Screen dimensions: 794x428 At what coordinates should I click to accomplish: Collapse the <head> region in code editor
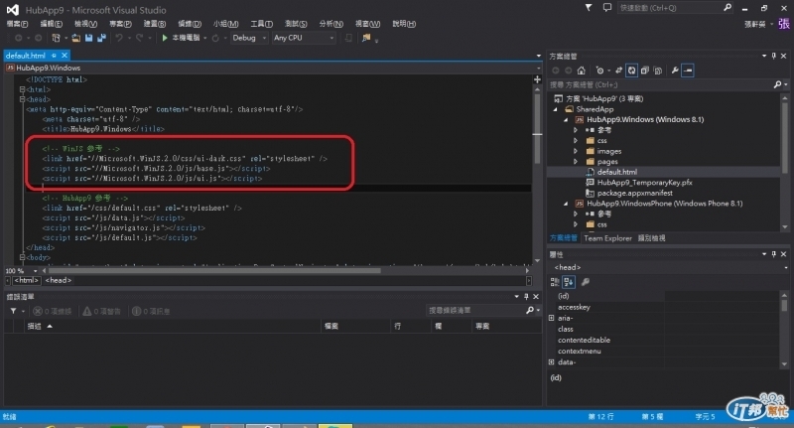pos(22,99)
